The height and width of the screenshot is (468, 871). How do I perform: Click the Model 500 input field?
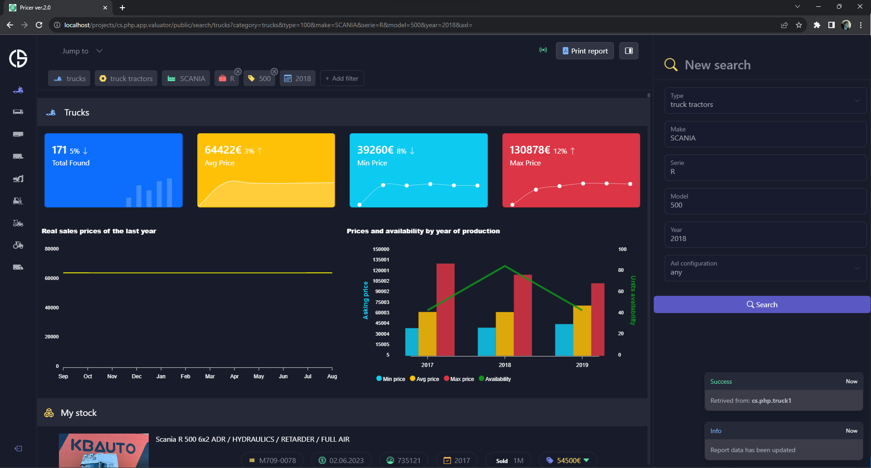point(765,201)
